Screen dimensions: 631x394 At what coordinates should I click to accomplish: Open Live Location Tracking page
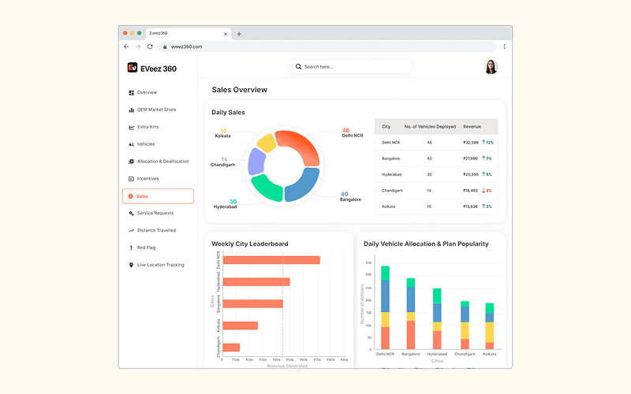(161, 265)
